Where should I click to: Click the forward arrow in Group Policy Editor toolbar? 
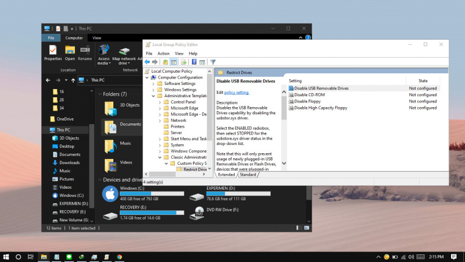pos(155,62)
